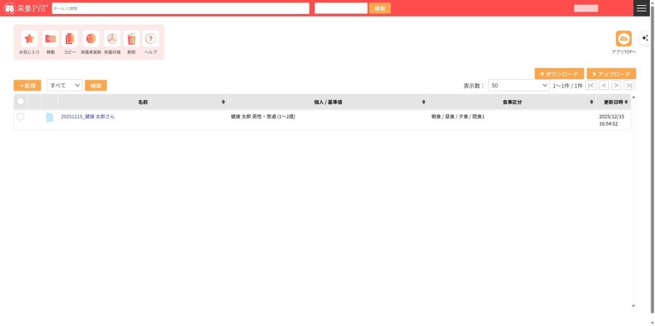Click the ダウンロード button
Image resolution: width=655 pixels, height=326 pixels.
click(x=559, y=74)
